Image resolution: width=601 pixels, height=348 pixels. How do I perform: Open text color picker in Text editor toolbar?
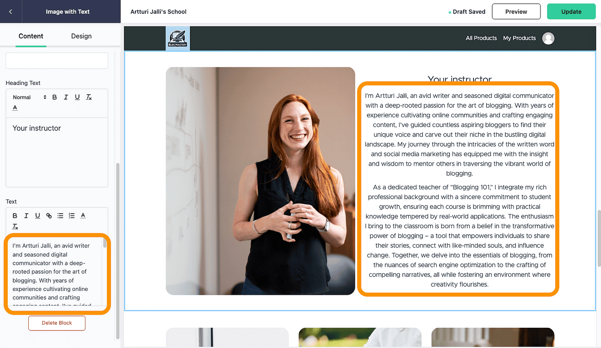83,216
